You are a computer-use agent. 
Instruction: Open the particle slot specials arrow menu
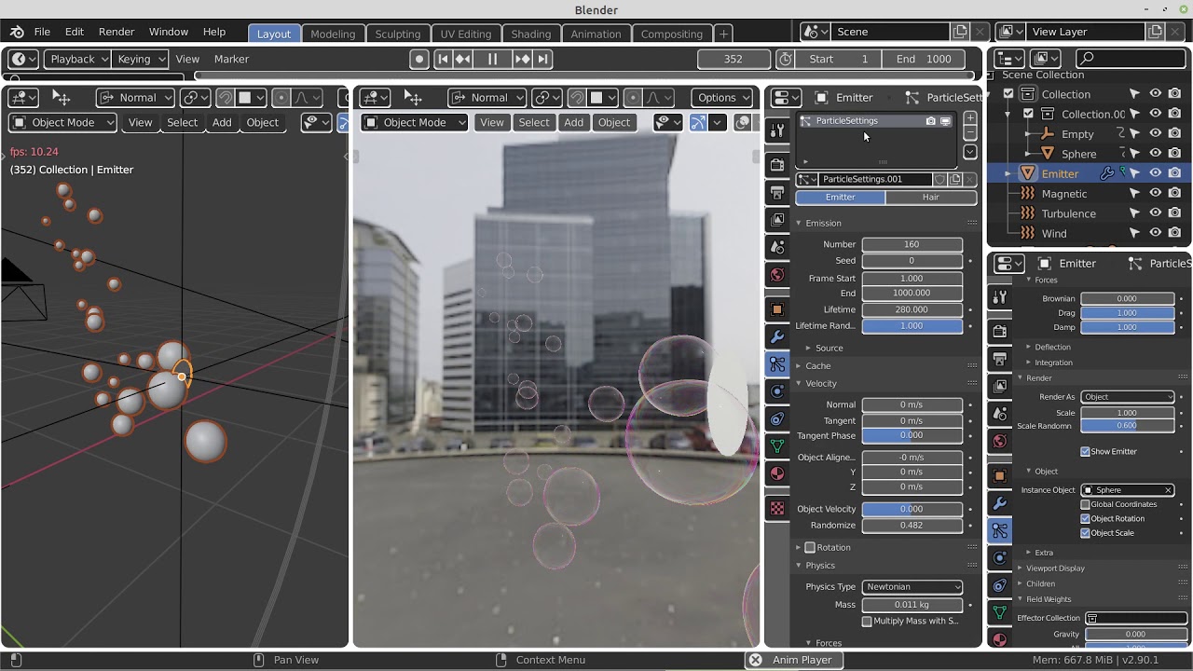970,152
